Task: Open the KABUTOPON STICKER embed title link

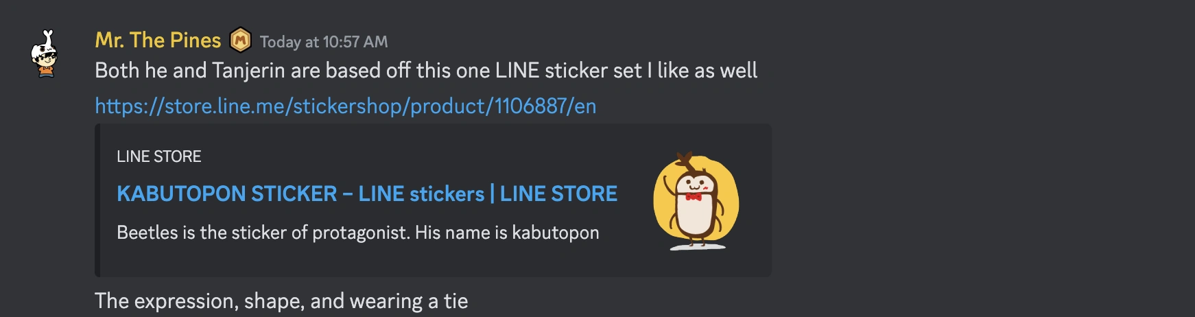Action: [367, 193]
